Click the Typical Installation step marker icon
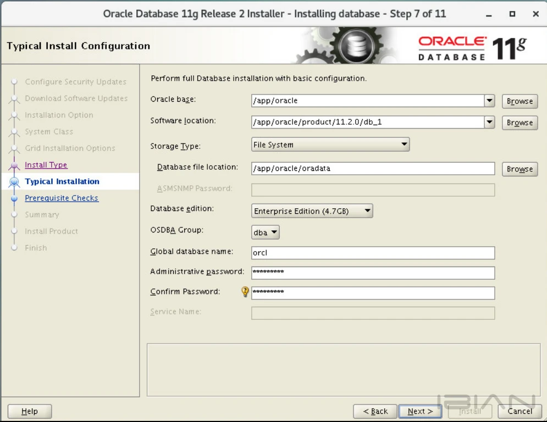Viewport: 547px width, 422px height. [14, 182]
